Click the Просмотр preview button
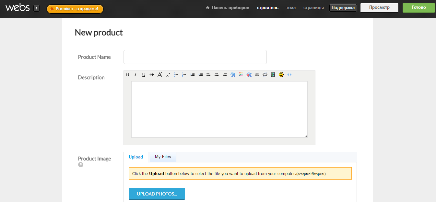This screenshot has width=436, height=202. tap(379, 7)
